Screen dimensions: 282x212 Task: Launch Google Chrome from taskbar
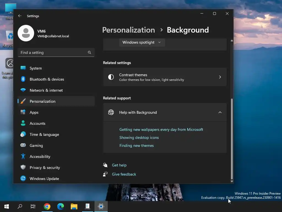(x=47, y=206)
